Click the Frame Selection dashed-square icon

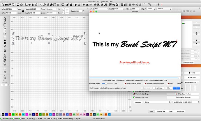pos(55,5)
